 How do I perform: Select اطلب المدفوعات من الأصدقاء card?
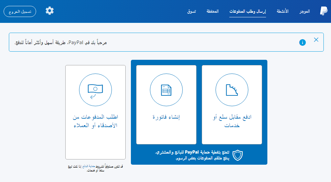(95, 112)
